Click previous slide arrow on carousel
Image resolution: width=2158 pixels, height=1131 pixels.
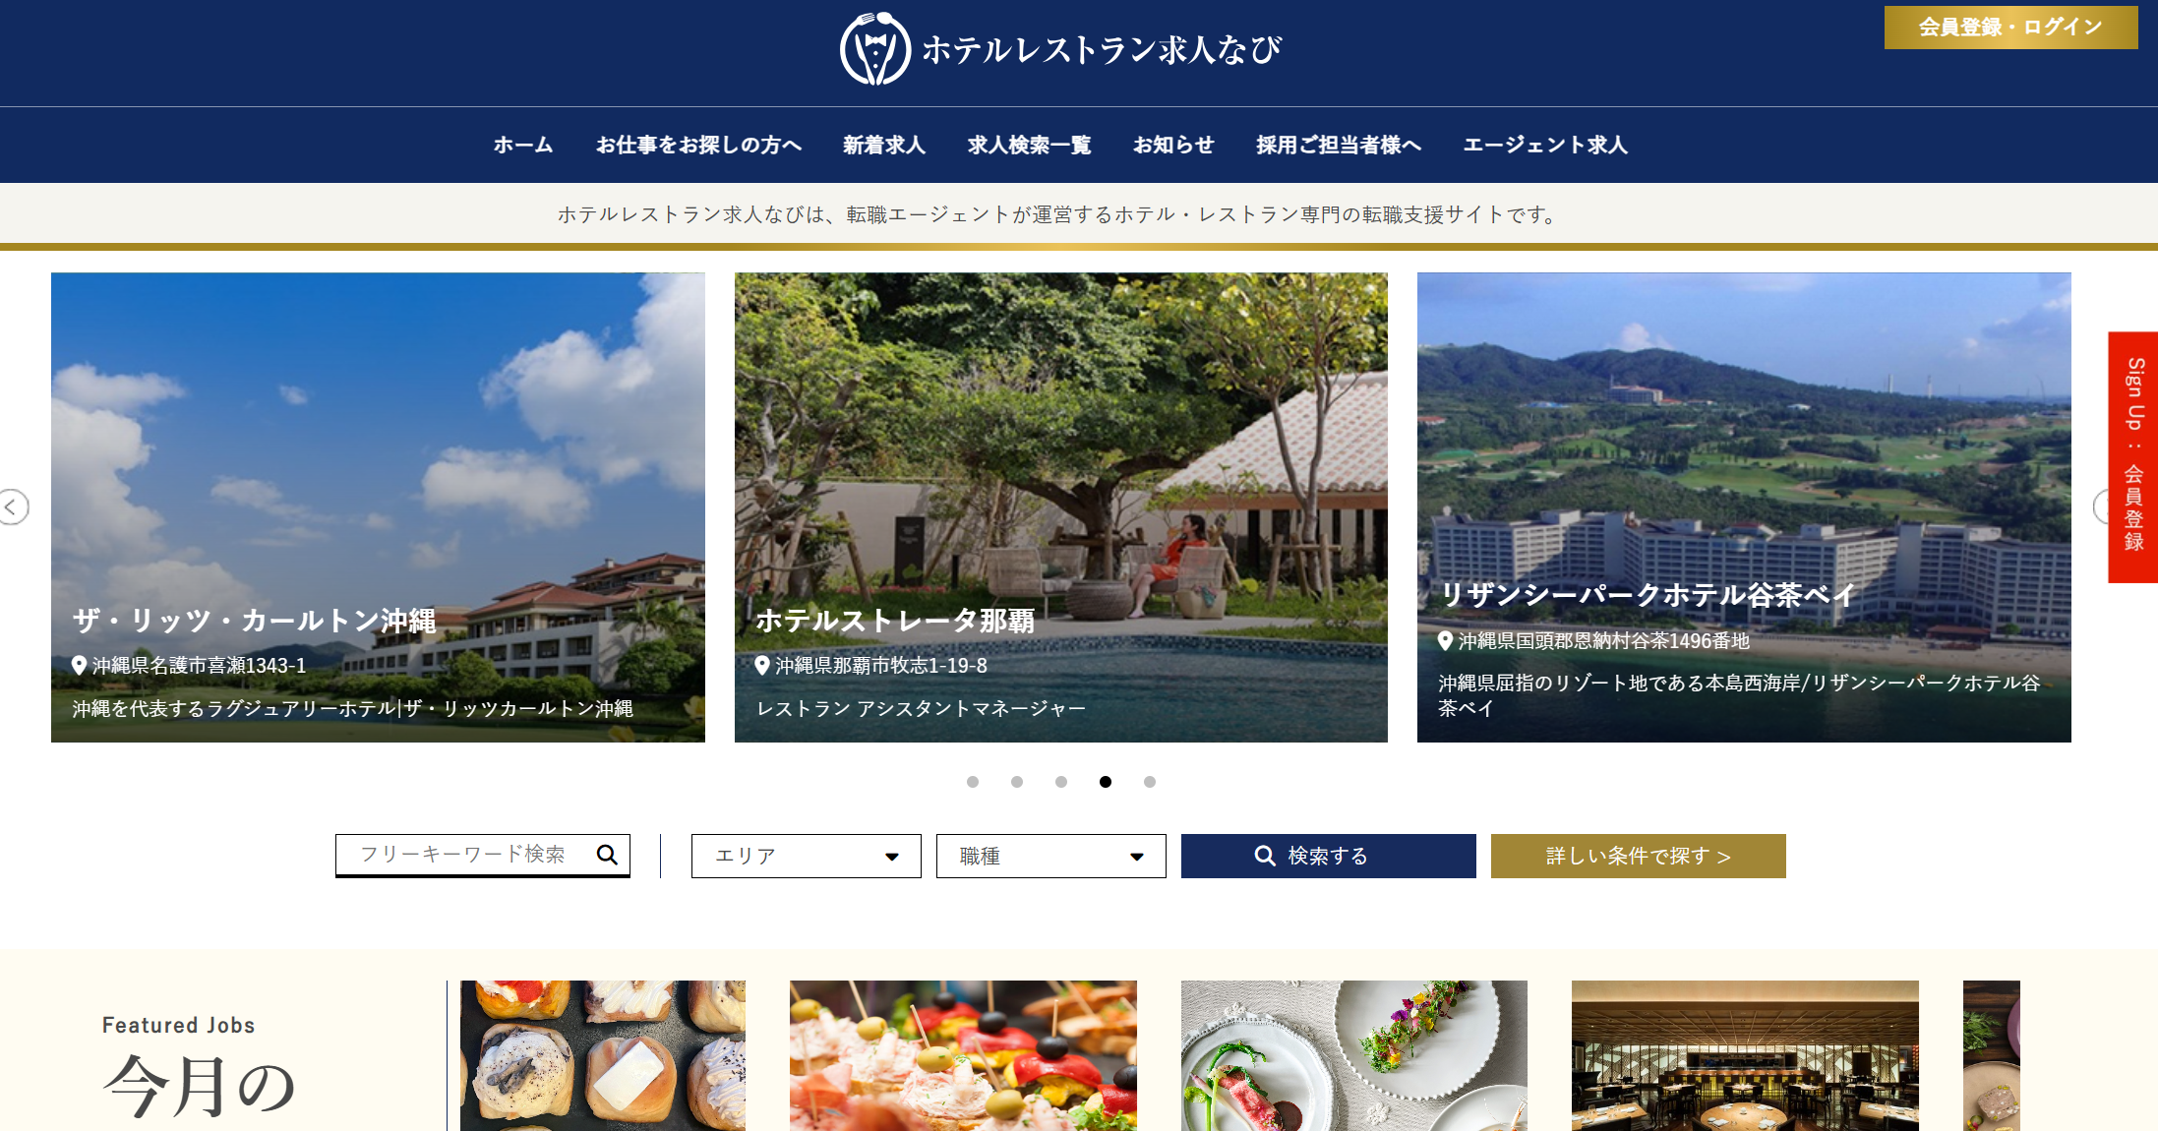[12, 507]
